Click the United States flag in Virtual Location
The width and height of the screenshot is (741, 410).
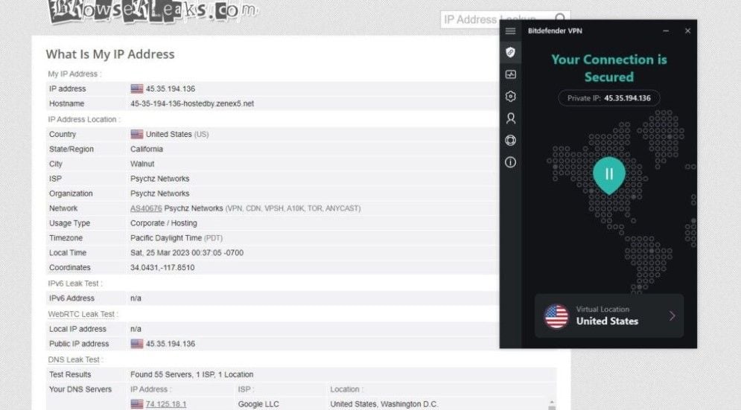[x=556, y=316]
